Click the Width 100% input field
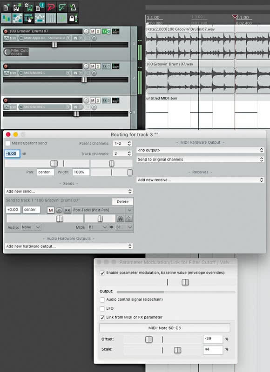 point(81,172)
